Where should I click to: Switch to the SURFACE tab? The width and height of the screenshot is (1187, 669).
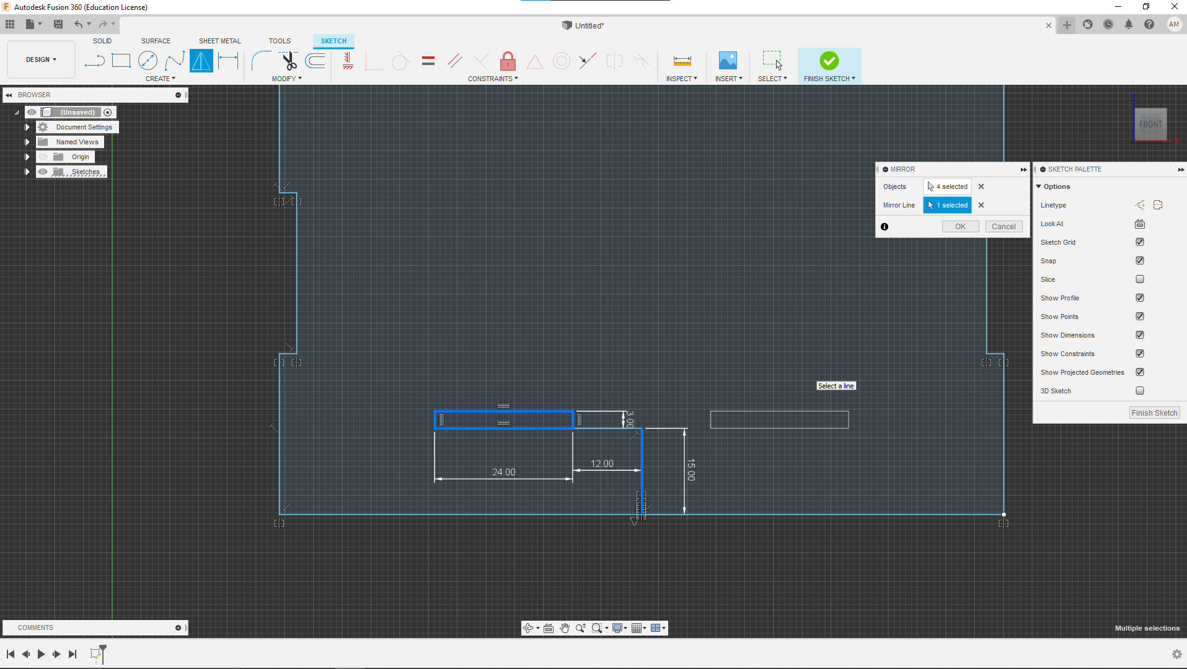coord(156,41)
